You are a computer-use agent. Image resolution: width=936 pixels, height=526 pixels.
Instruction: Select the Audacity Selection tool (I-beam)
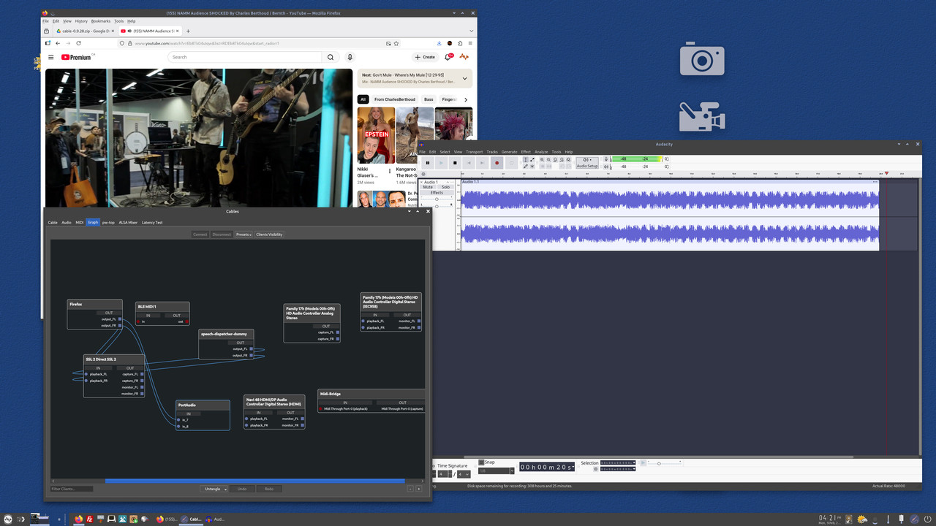[x=525, y=159]
